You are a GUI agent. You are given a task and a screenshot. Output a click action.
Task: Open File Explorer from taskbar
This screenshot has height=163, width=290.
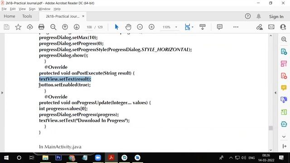45,158
